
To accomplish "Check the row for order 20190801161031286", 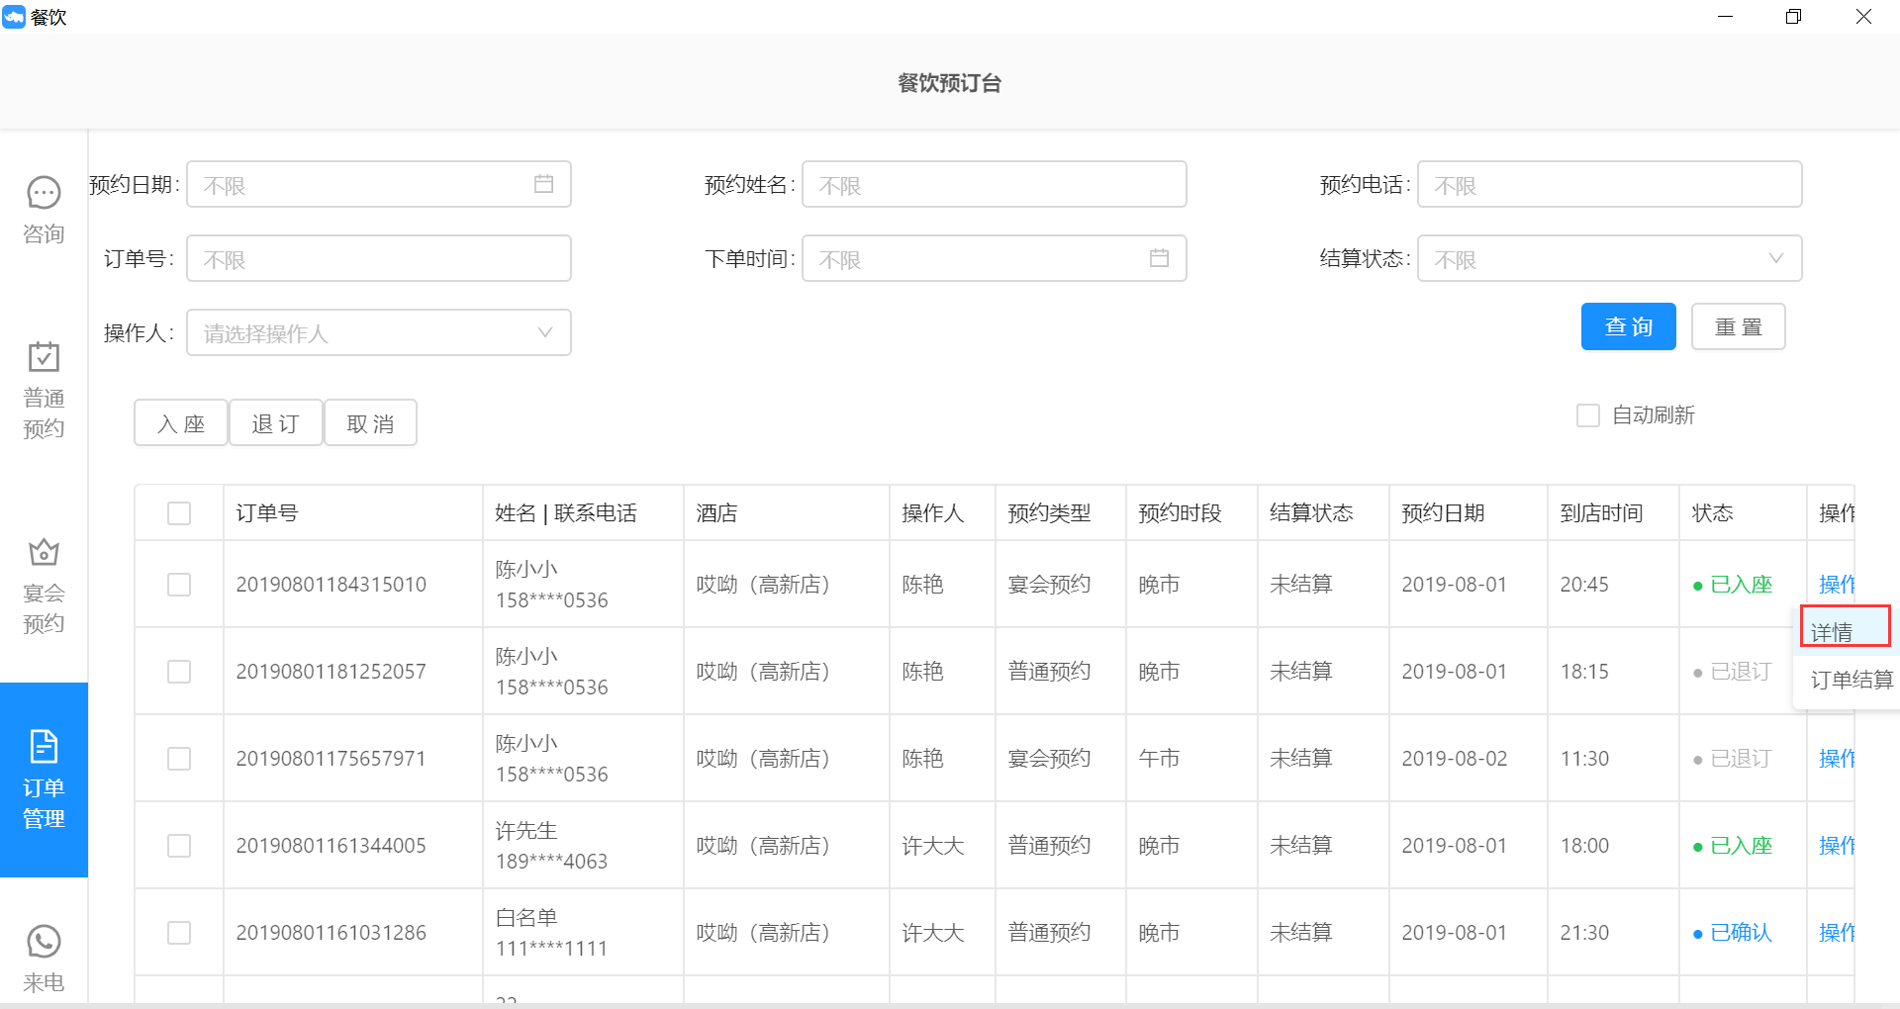I will pyautogui.click(x=179, y=933).
